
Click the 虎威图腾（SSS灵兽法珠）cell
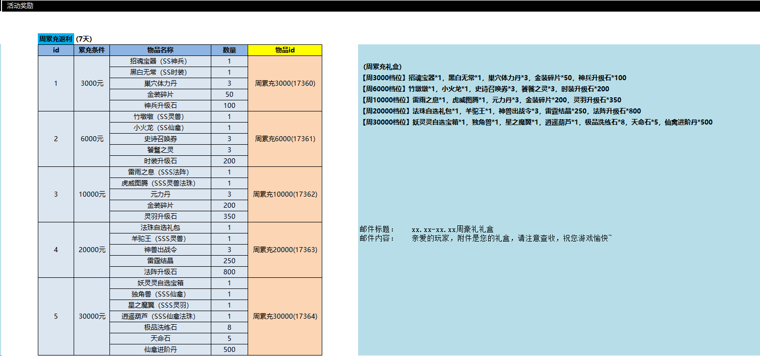coord(160,183)
